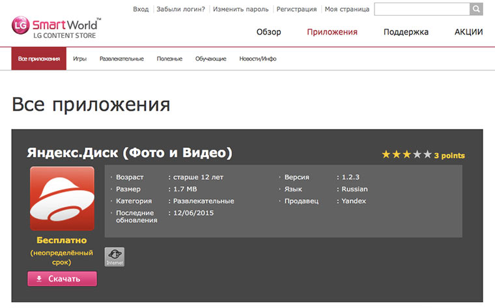The image size is (495, 308).
Task: Select the Все приложения tab
Action: (39, 59)
